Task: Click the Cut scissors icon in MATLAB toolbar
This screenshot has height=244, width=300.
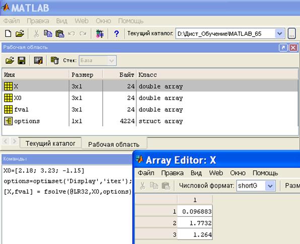Action: coord(36,34)
